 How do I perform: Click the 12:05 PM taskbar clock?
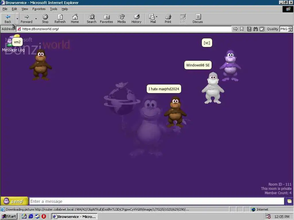pos(282,217)
